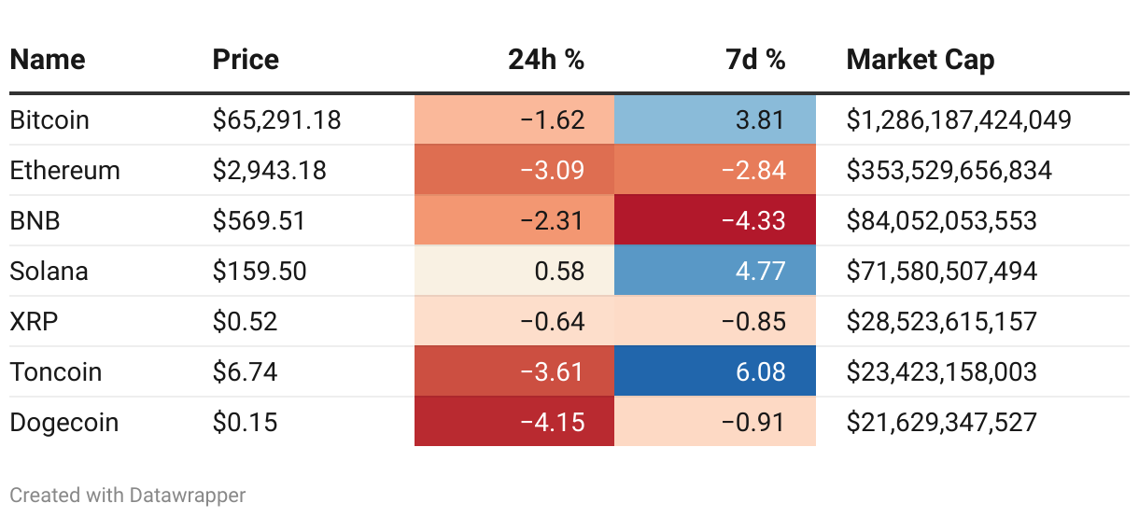Click Bitcoin's light blue 3.81 cell

[715, 120]
